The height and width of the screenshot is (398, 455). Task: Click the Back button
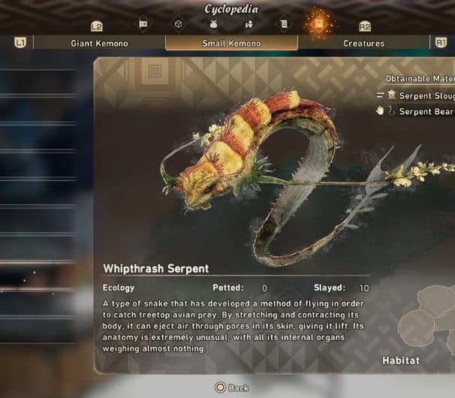232,387
